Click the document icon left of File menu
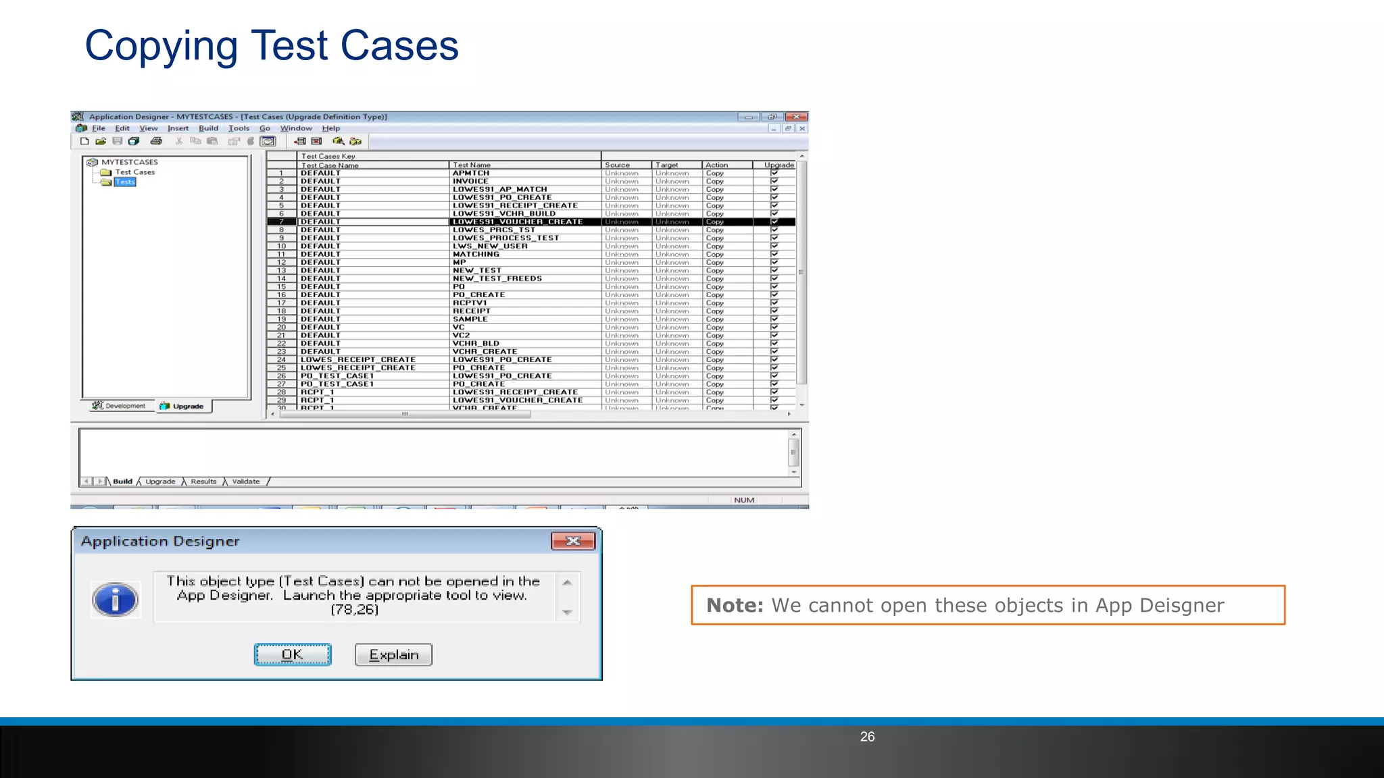This screenshot has height=778, width=1384. coord(81,128)
